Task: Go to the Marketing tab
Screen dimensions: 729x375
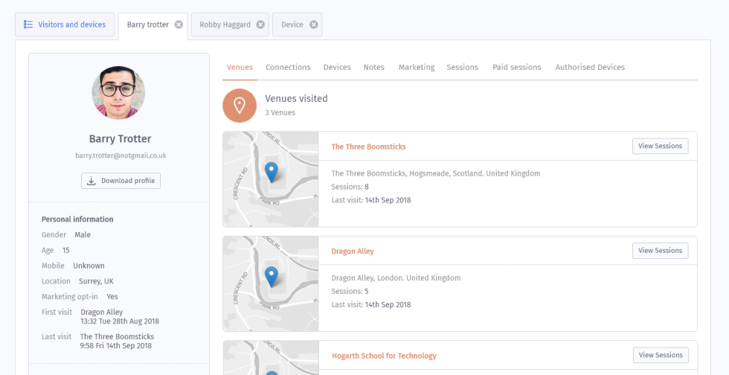Action: point(417,67)
